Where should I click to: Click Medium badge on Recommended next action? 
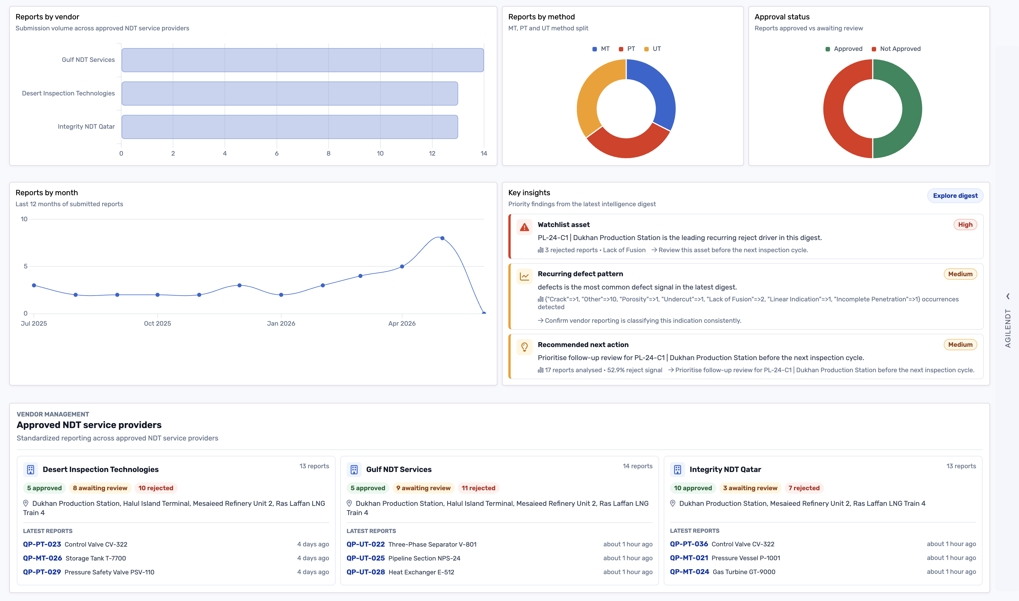coord(960,345)
